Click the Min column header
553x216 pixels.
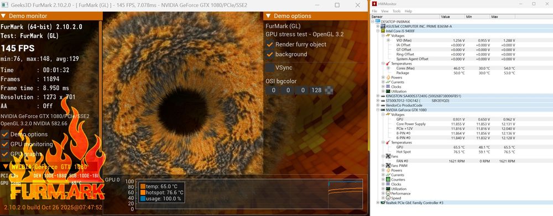[477, 17]
